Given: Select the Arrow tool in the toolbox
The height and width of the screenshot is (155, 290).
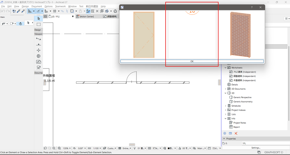Looking at the screenshot, I should [x=39, y=19].
